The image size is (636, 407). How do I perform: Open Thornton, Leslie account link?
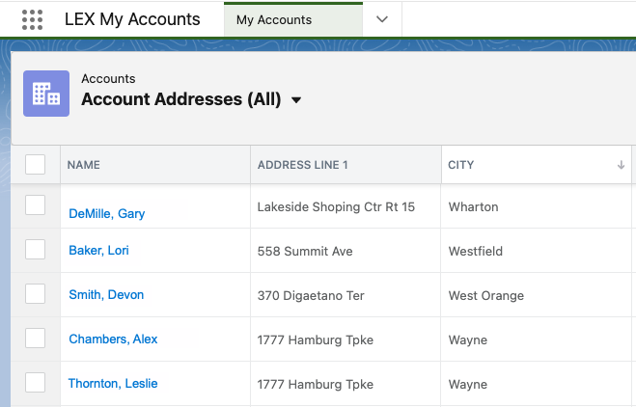click(x=113, y=384)
